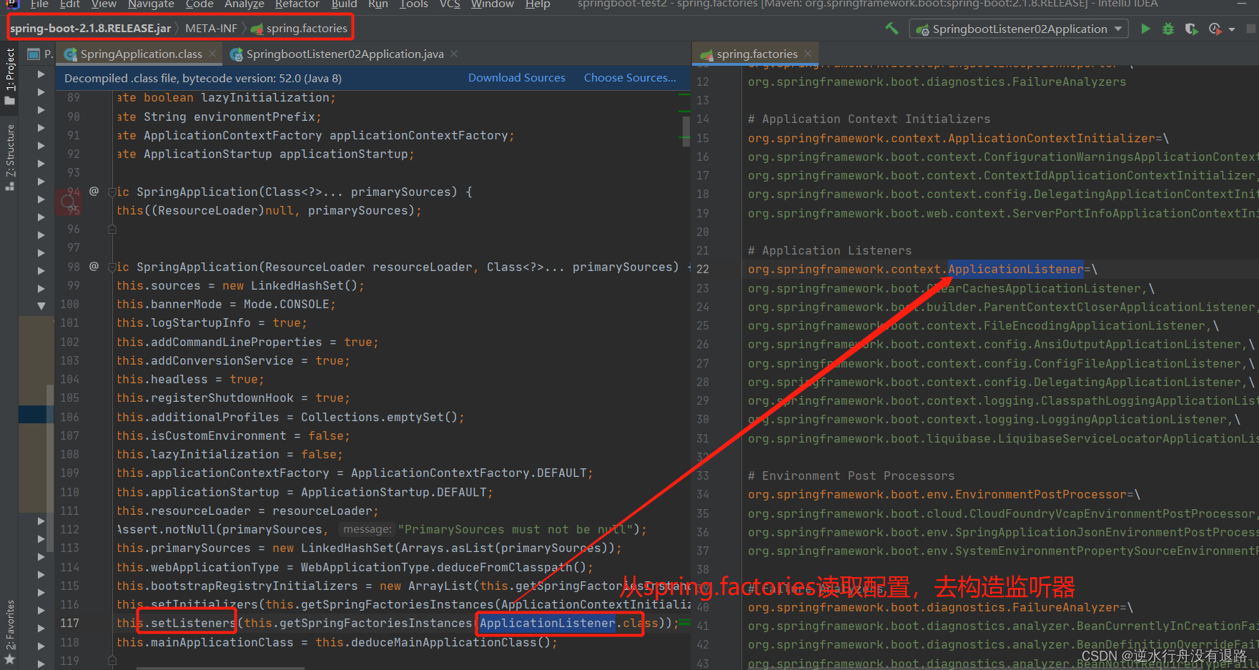The image size is (1259, 670).
Task: Click spring-boot-2.1.8.RELEASE.jar breadcrumb
Action: click(90, 29)
